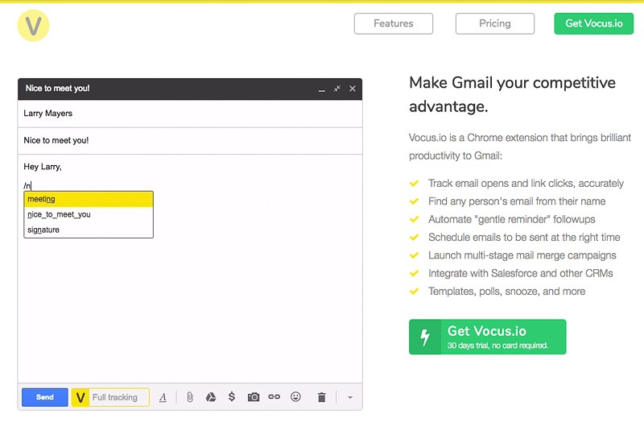644x435 pixels.
Task: Click the send money dollar icon
Action: click(x=232, y=397)
